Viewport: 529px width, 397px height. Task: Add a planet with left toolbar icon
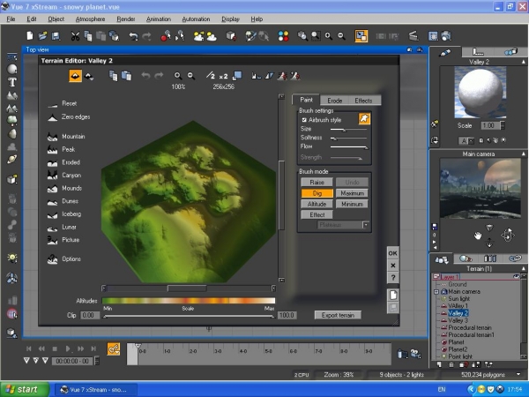pos(12,159)
